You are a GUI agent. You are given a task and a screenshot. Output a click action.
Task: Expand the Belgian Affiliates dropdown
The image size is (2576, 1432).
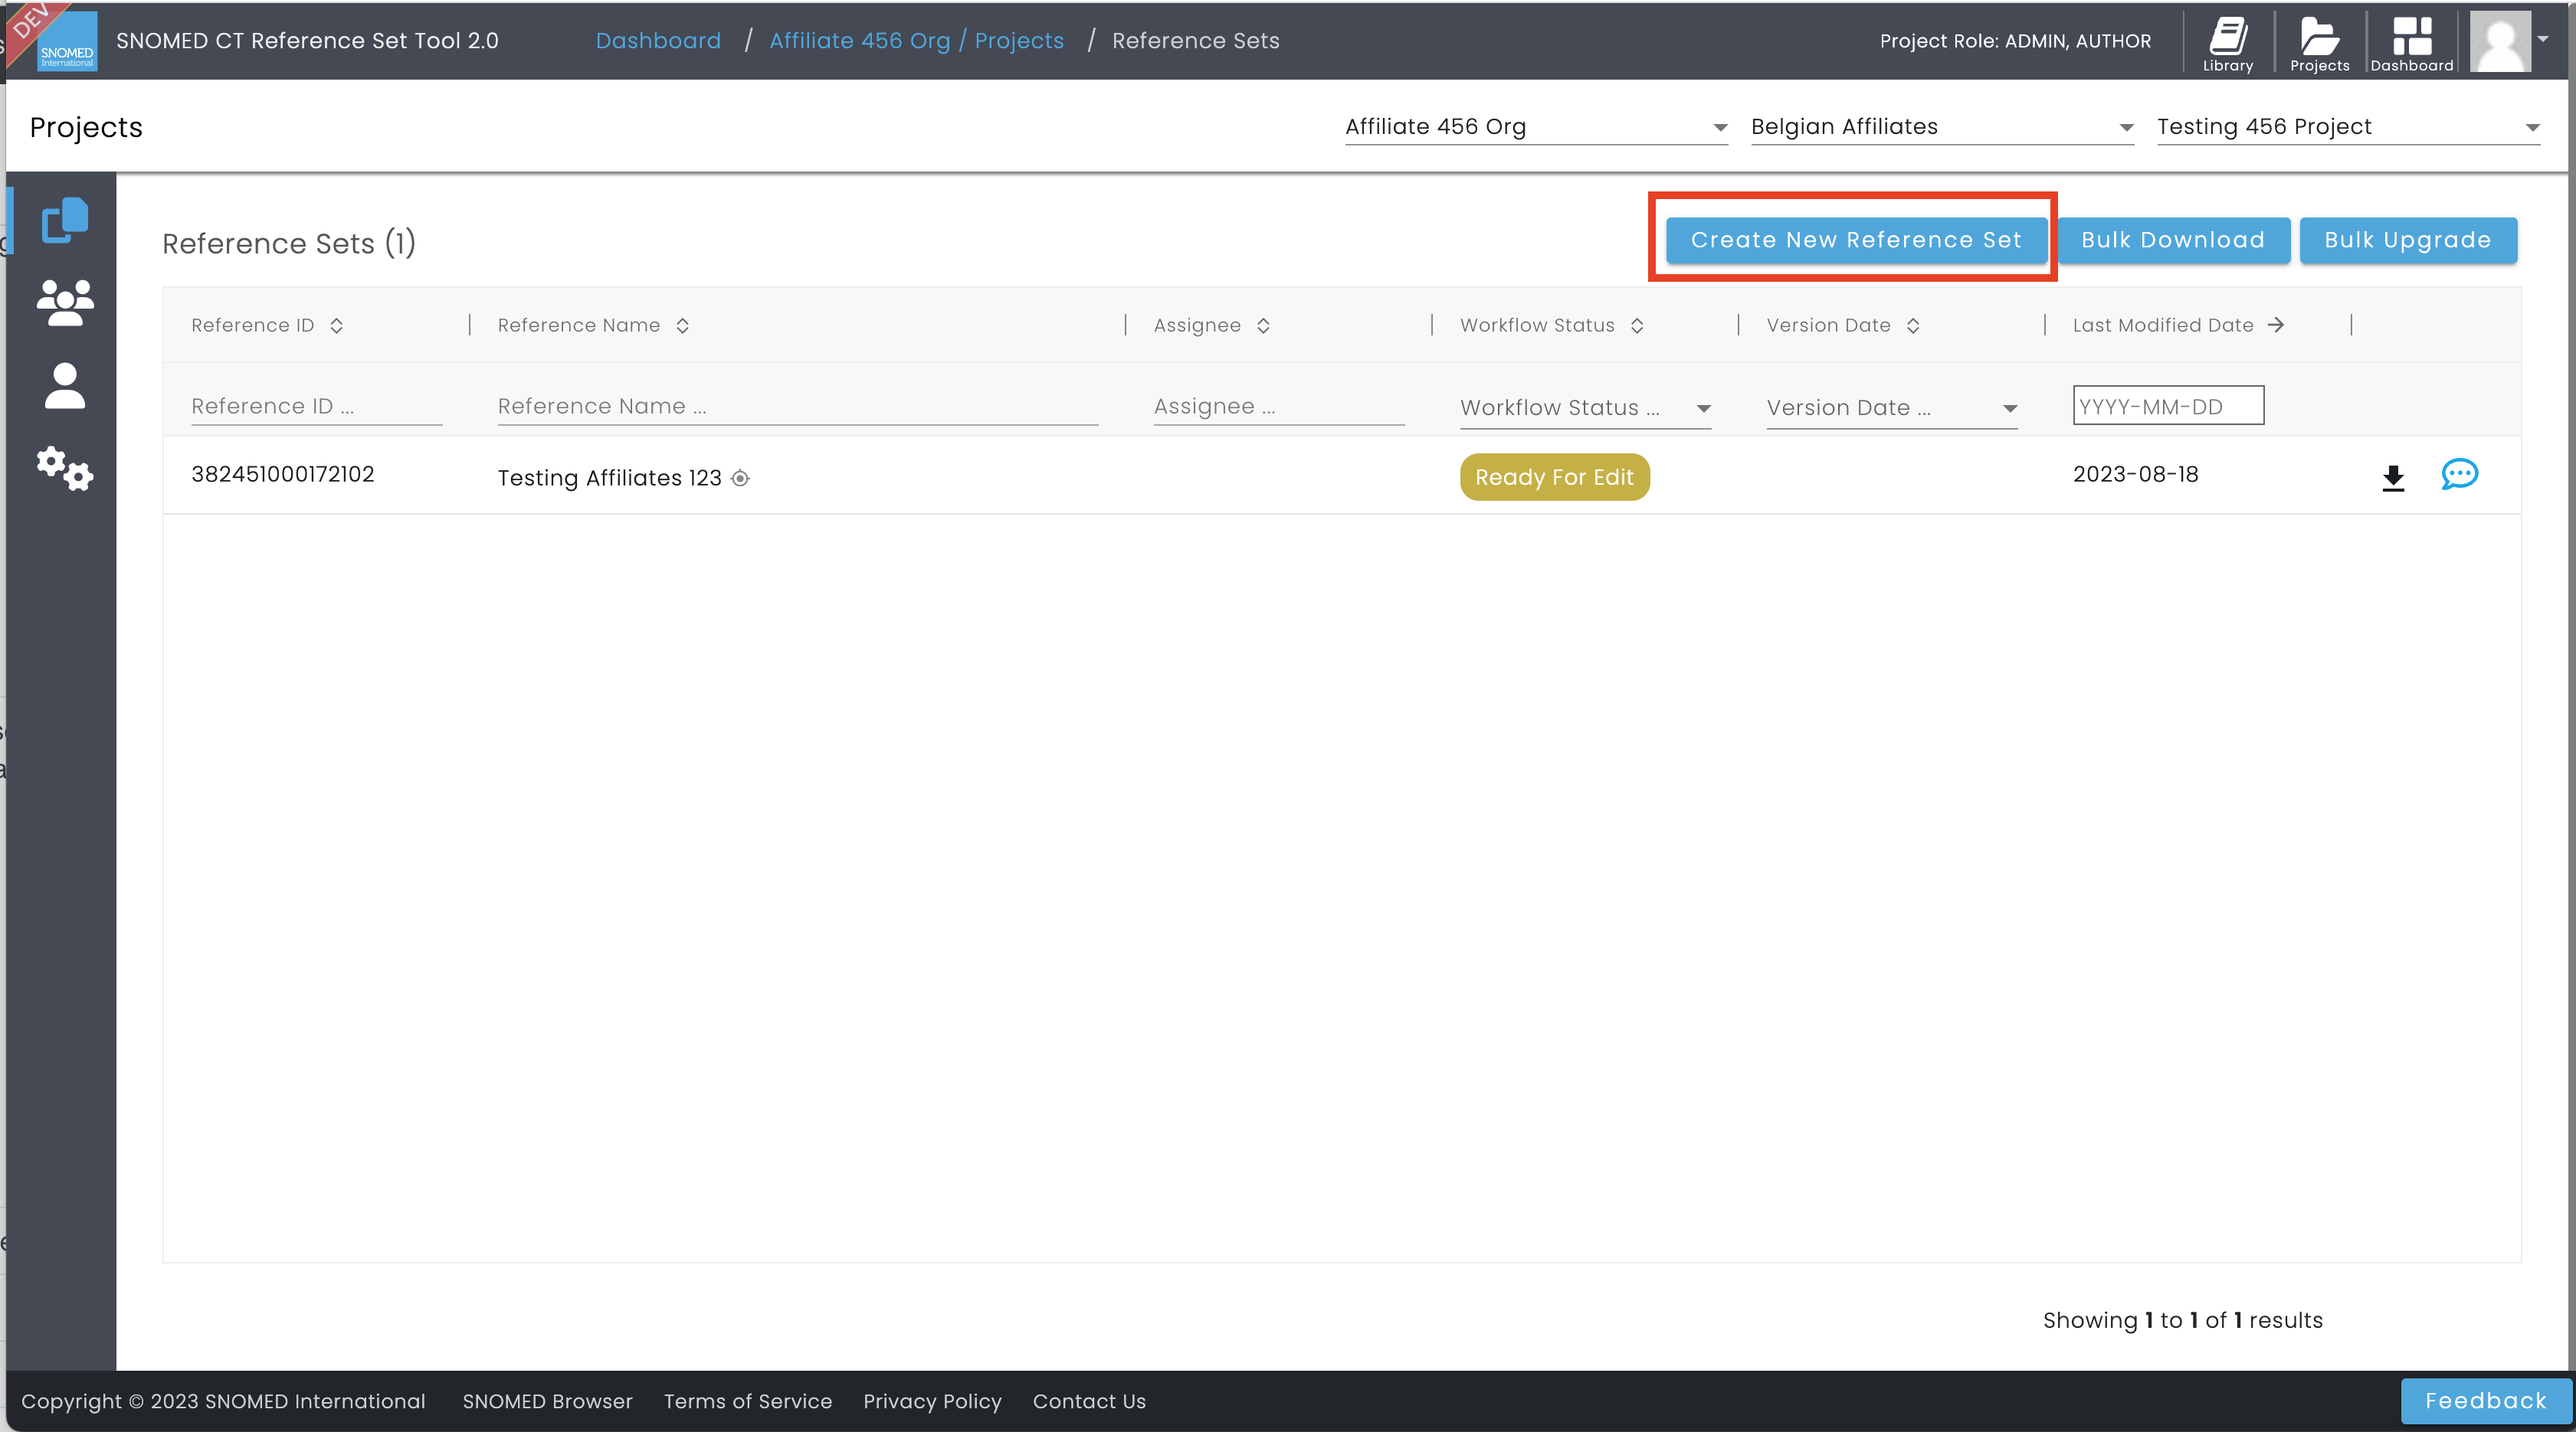(1942, 127)
